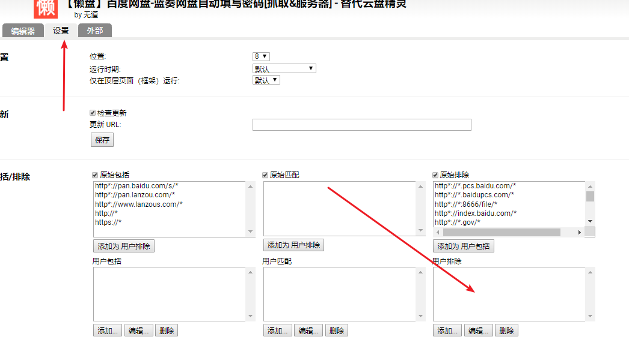Screen dimensions: 629x346
Task: Select http*://www.lanzous.com/* entry
Action: tap(139, 204)
